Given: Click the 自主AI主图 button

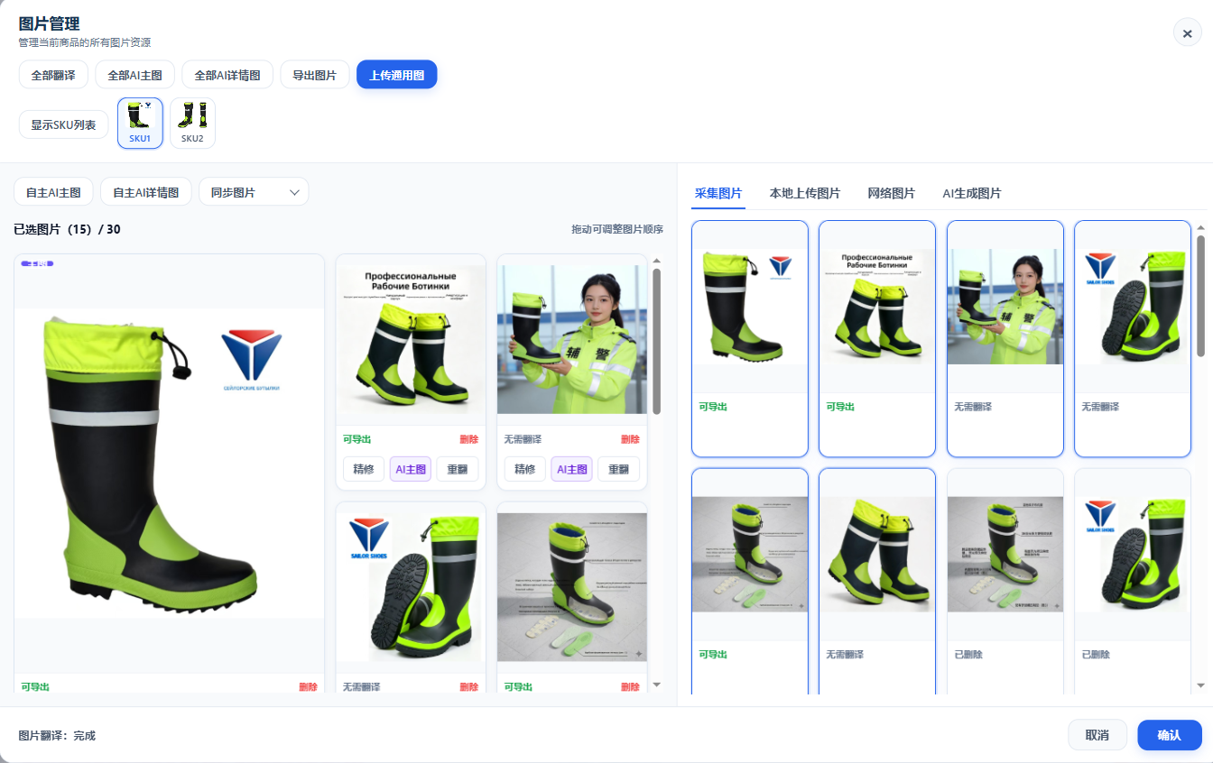Looking at the screenshot, I should point(53,192).
